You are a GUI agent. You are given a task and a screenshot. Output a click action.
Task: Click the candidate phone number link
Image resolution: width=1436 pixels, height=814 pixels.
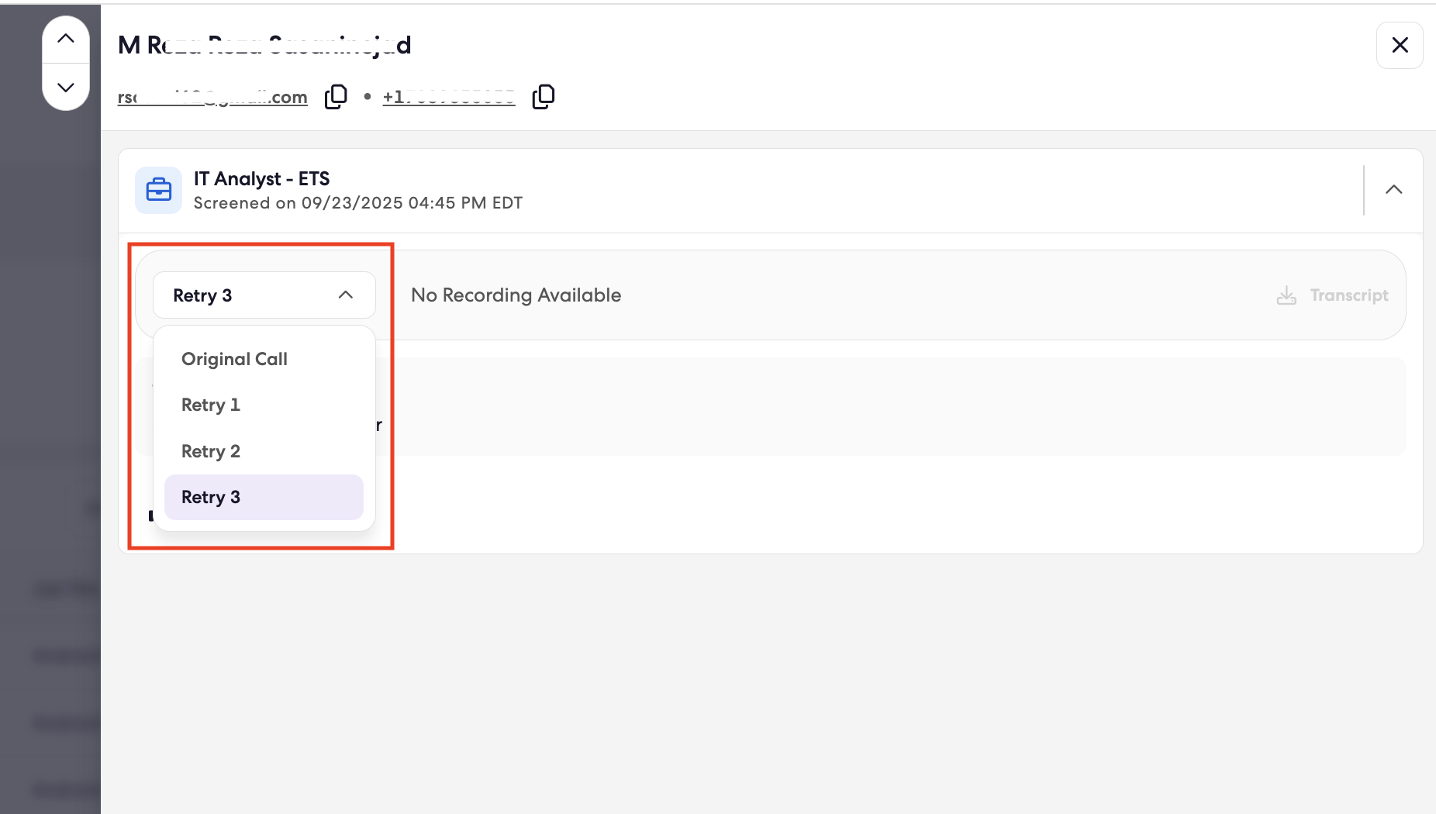pos(449,97)
